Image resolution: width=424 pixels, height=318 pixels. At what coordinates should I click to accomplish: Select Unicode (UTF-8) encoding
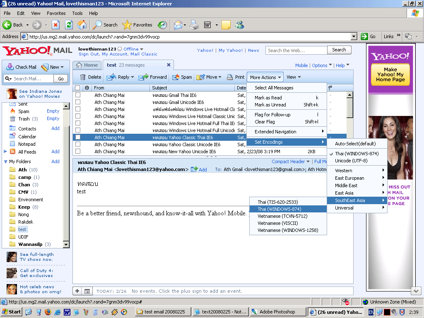(x=357, y=161)
